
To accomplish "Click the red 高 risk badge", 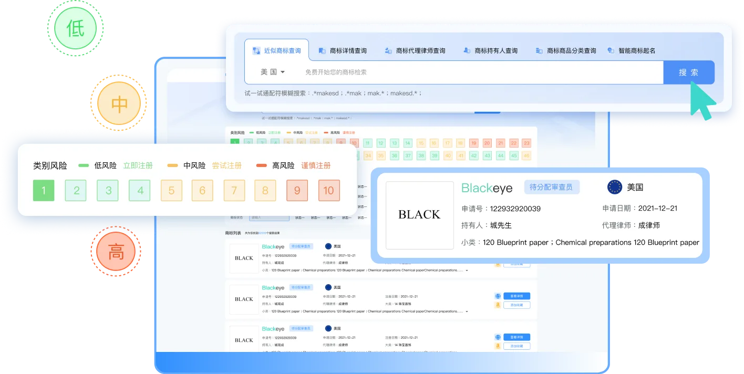I will (116, 252).
